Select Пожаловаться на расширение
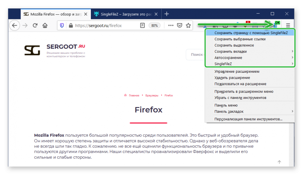This screenshot has height=175, width=303. (250, 84)
